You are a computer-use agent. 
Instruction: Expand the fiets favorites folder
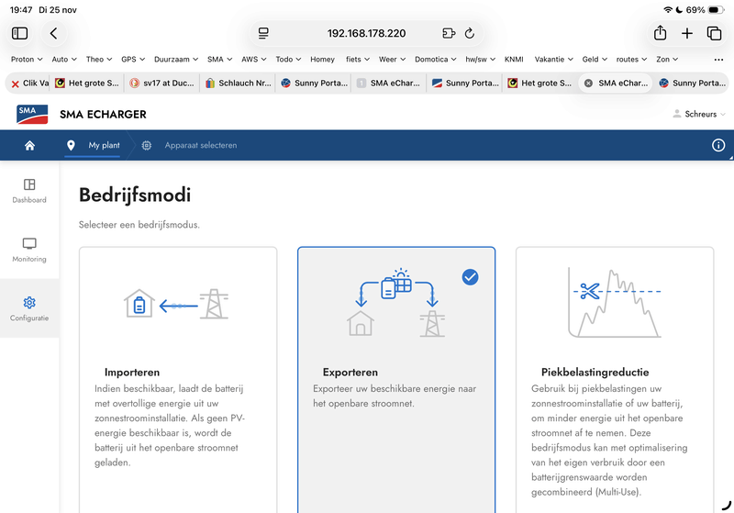coord(358,60)
